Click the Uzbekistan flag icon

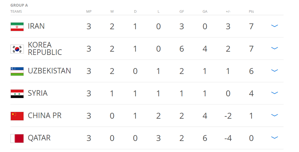tap(17, 71)
